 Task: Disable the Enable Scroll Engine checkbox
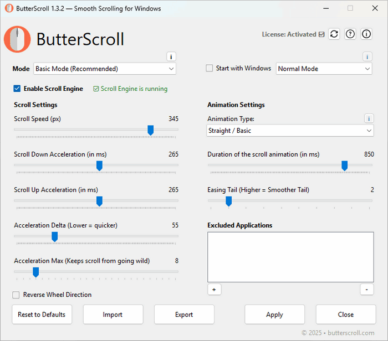pyautogui.click(x=17, y=89)
